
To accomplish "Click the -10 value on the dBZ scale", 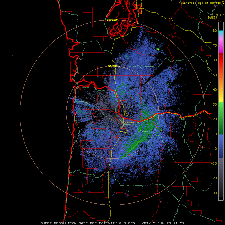I will click(x=214, y=163).
